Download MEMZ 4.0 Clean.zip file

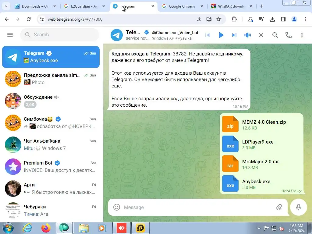click(230, 124)
